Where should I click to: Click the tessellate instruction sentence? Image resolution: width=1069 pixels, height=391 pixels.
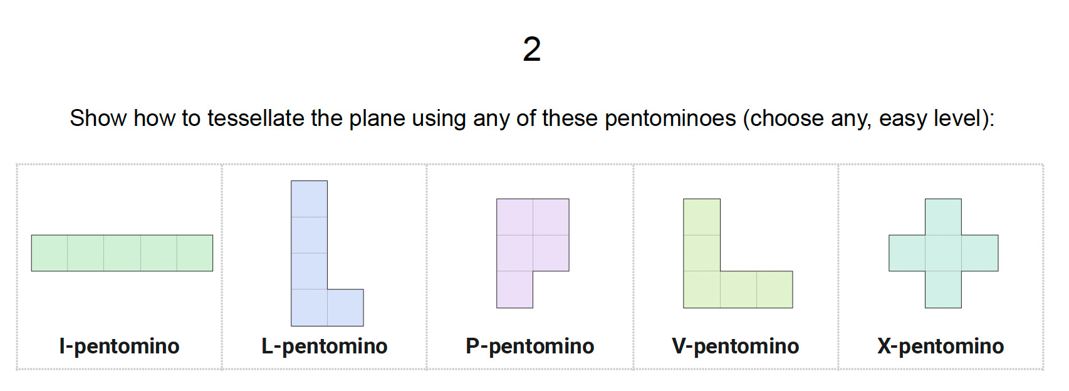532,118
